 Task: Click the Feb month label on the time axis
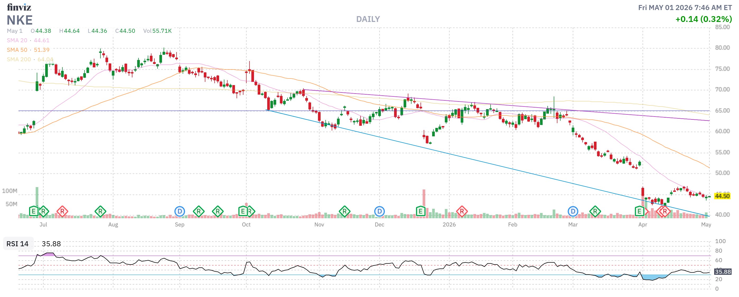click(x=513, y=225)
